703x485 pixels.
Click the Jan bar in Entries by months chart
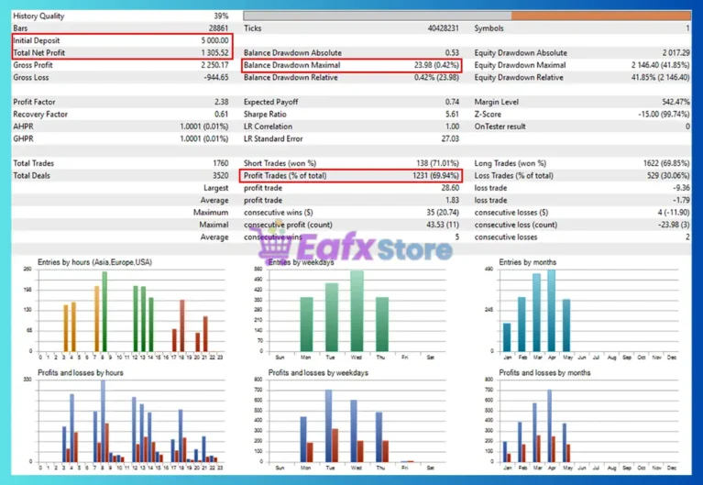(x=507, y=337)
